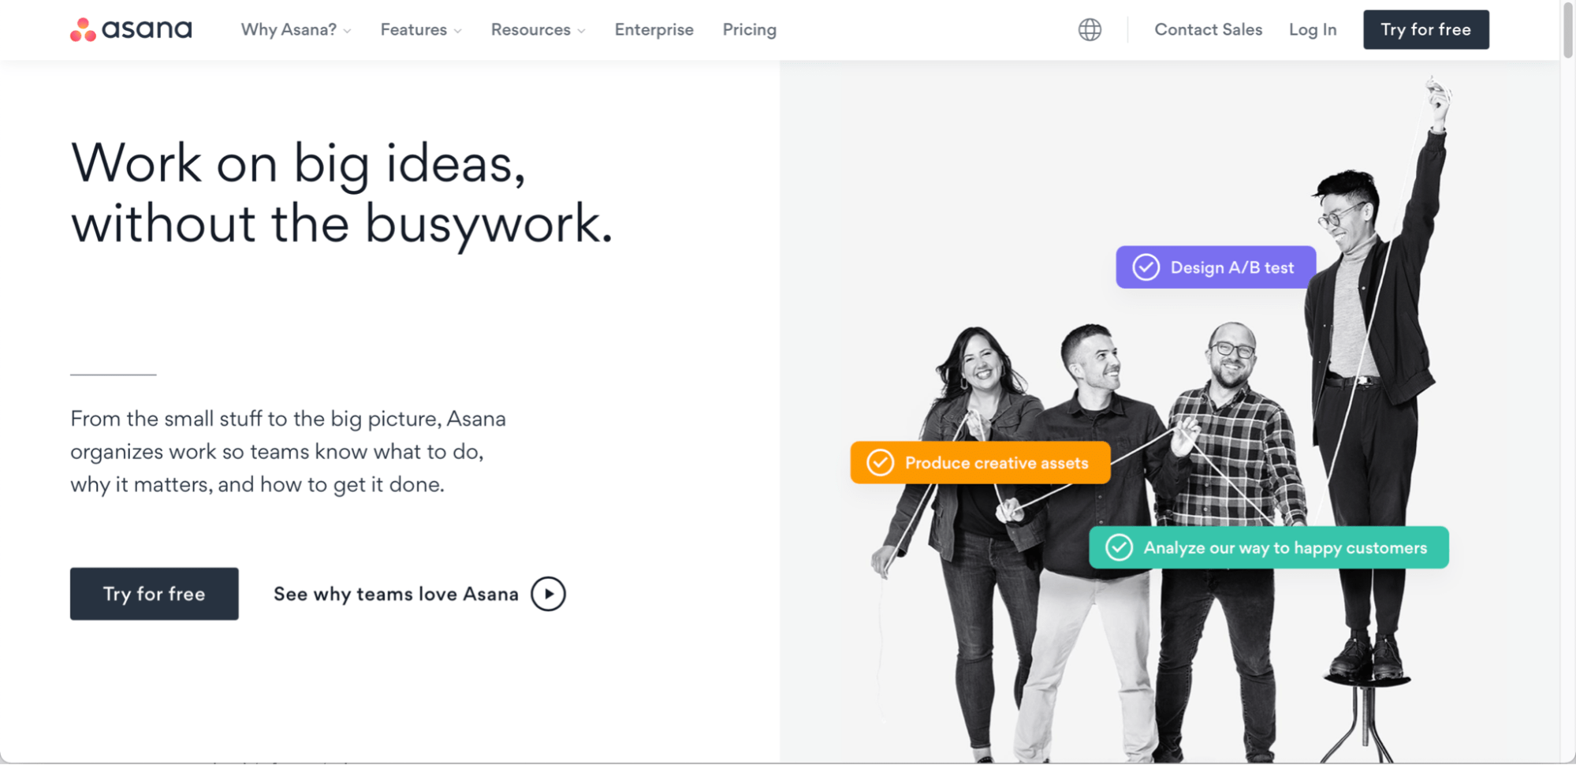Open the Pricing page

click(749, 30)
